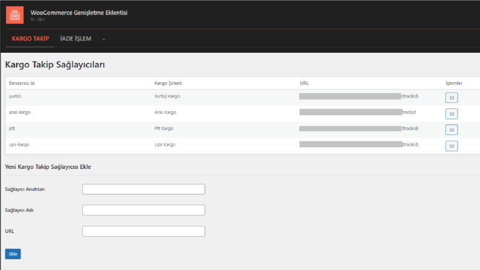
Task: Click the Kargo Şirketi column header
Action: point(168,84)
